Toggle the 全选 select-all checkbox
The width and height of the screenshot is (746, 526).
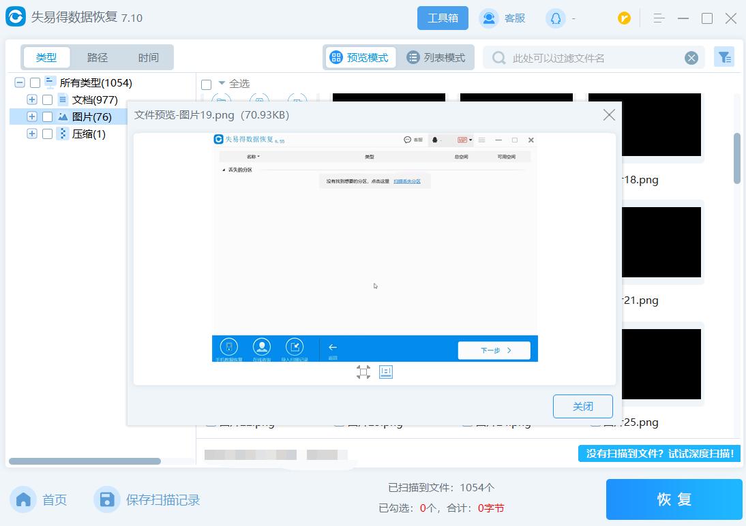pyautogui.click(x=207, y=83)
